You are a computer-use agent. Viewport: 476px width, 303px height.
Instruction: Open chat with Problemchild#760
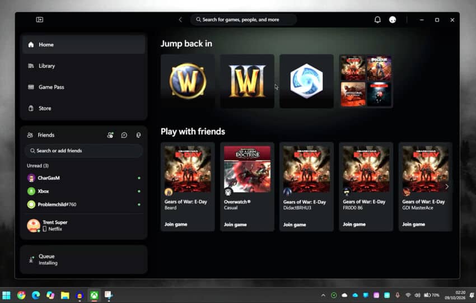(x=83, y=204)
